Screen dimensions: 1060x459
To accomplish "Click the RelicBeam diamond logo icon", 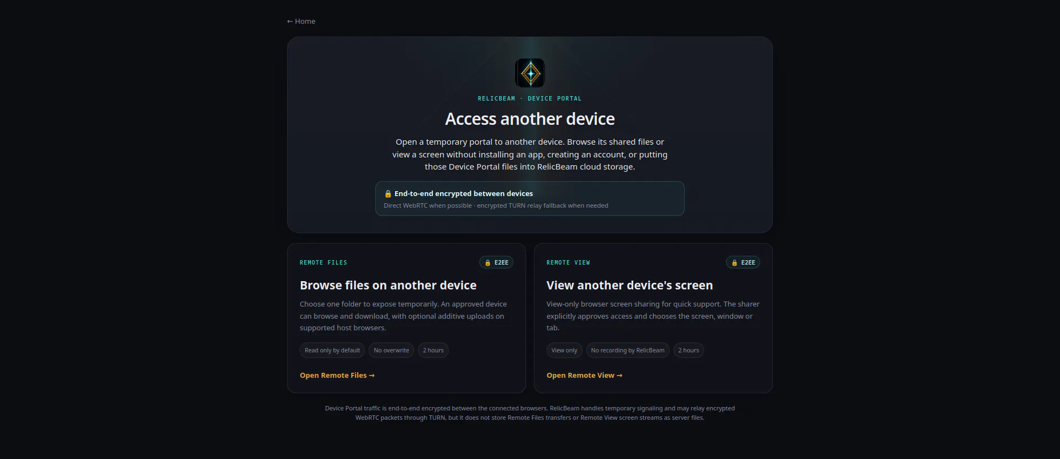I will point(530,73).
